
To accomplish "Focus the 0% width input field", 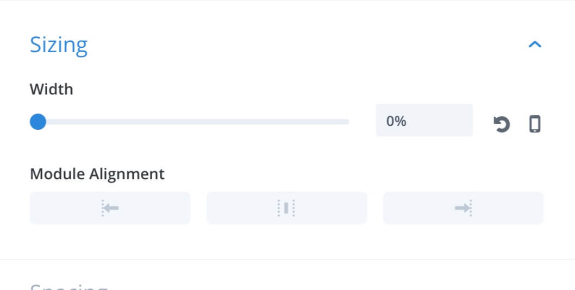I will [x=424, y=120].
